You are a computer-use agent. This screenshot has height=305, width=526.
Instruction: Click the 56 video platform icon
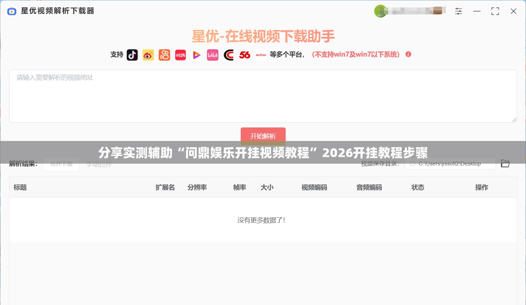pos(245,55)
